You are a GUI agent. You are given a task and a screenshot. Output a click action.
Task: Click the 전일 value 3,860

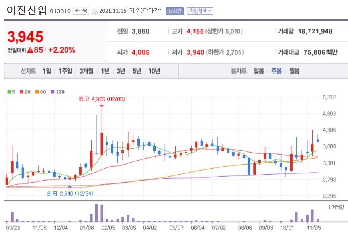pyautogui.click(x=141, y=31)
